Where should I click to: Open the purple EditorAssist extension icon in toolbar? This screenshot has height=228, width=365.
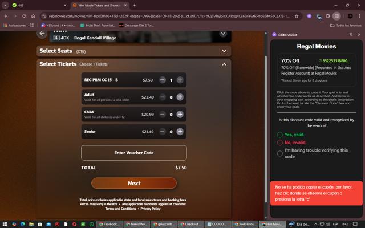[x=309, y=16]
